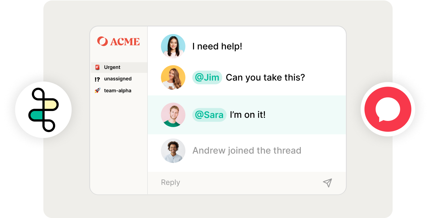430x218 pixels.
Task: Click the ACME logo
Action: [118, 41]
